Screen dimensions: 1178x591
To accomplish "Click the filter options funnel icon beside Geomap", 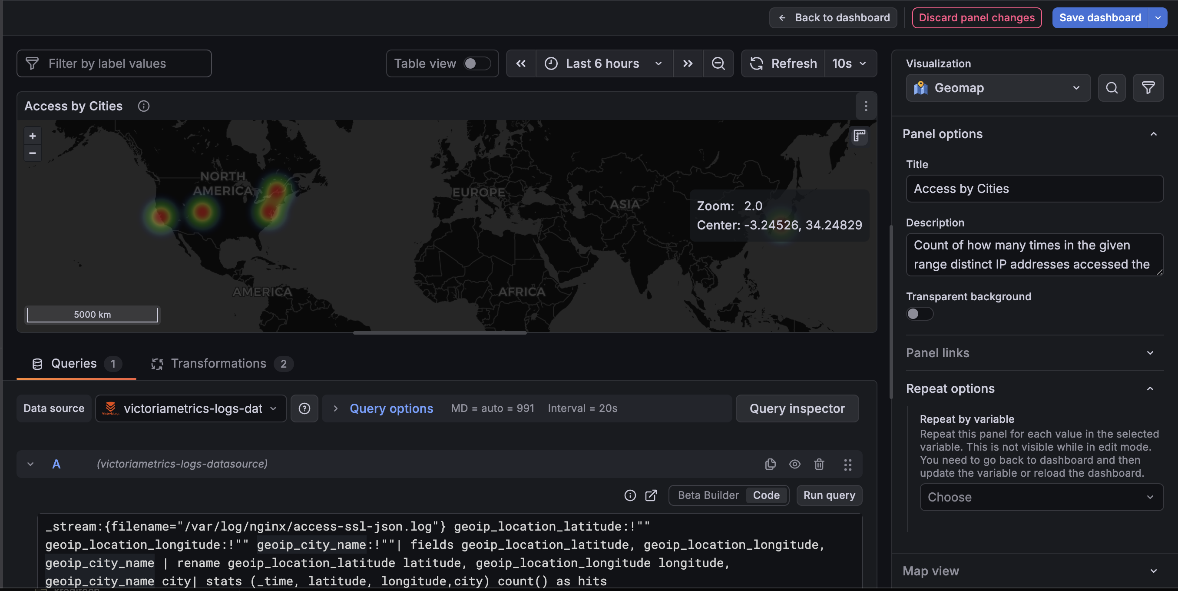I will 1148,88.
